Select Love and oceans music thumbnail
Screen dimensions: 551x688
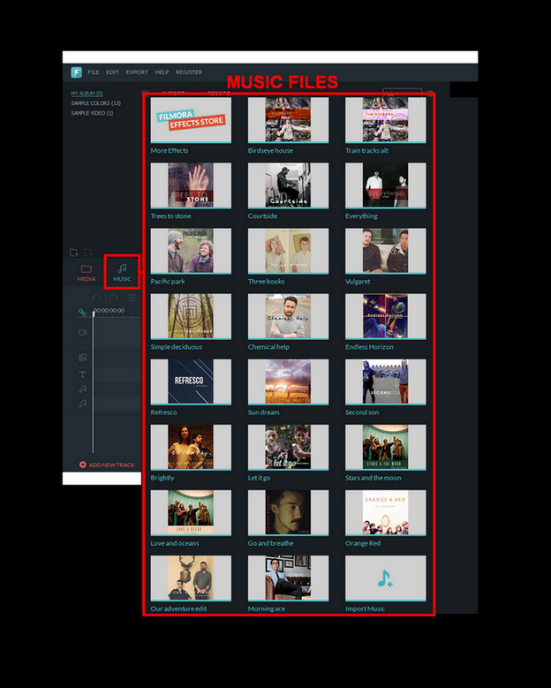tap(191, 513)
